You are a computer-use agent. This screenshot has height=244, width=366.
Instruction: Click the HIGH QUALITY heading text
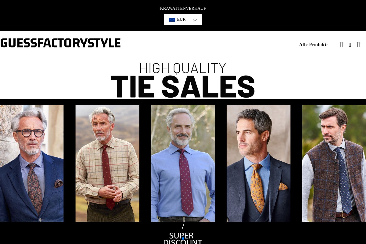coord(183,68)
